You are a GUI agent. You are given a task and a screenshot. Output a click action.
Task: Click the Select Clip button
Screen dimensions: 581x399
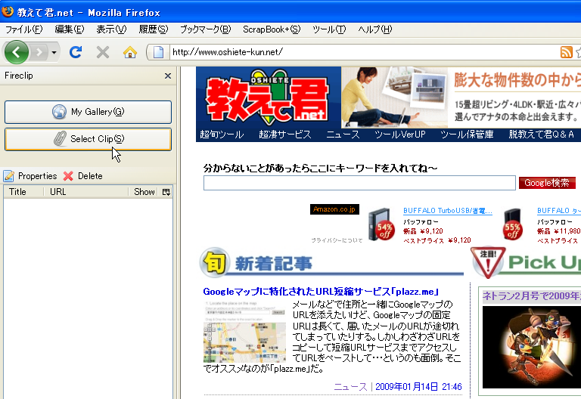point(89,139)
